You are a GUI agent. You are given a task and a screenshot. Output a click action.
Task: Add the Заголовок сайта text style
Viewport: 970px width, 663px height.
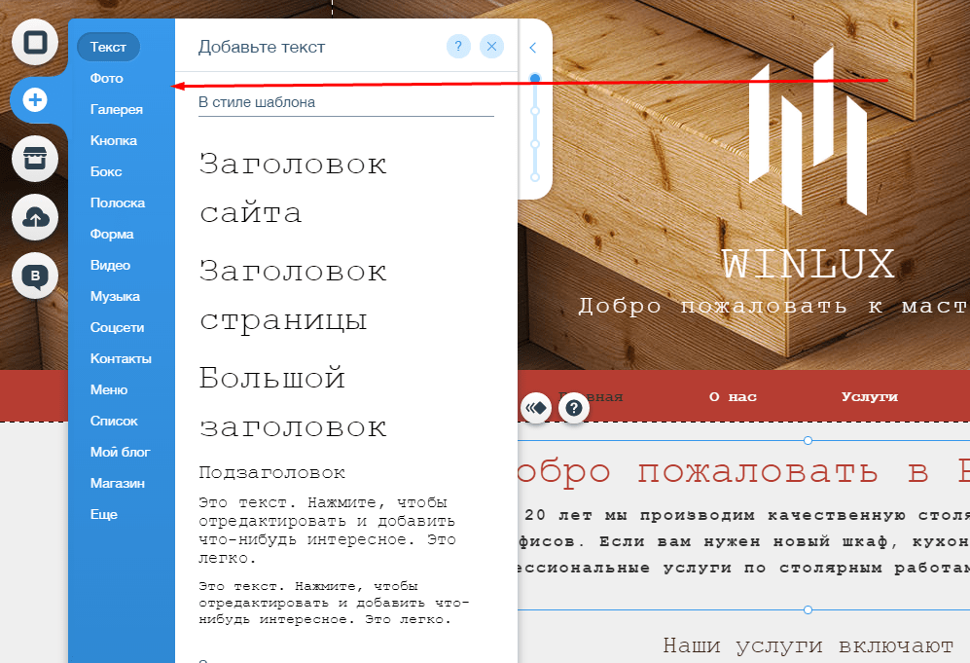click(293, 188)
